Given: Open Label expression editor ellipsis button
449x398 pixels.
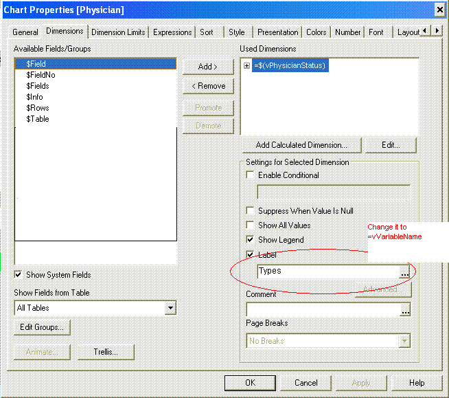Looking at the screenshot, I should click(x=404, y=272).
